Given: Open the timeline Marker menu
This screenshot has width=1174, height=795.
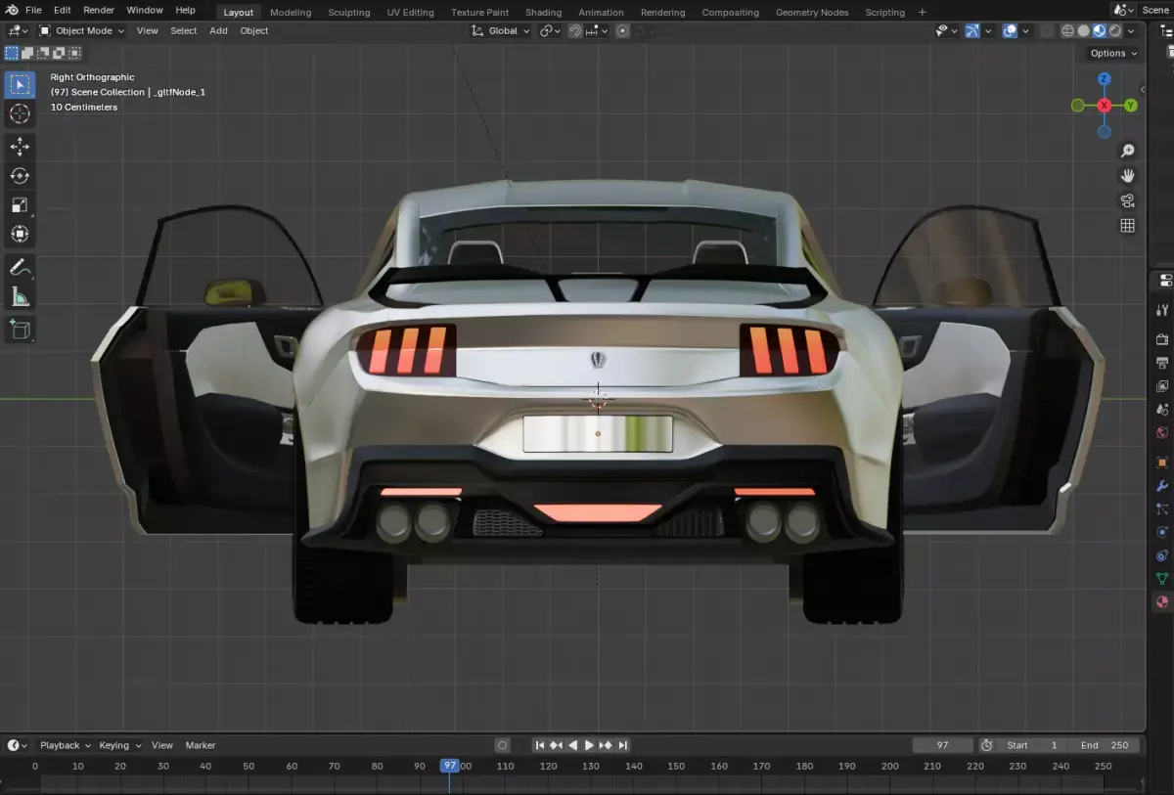Looking at the screenshot, I should click(201, 745).
